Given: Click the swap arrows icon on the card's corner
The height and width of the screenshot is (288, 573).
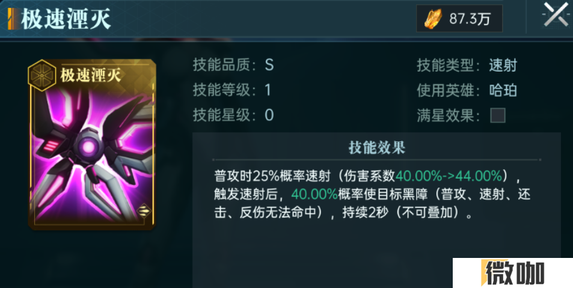Looking at the screenshot, I should 144,211.
